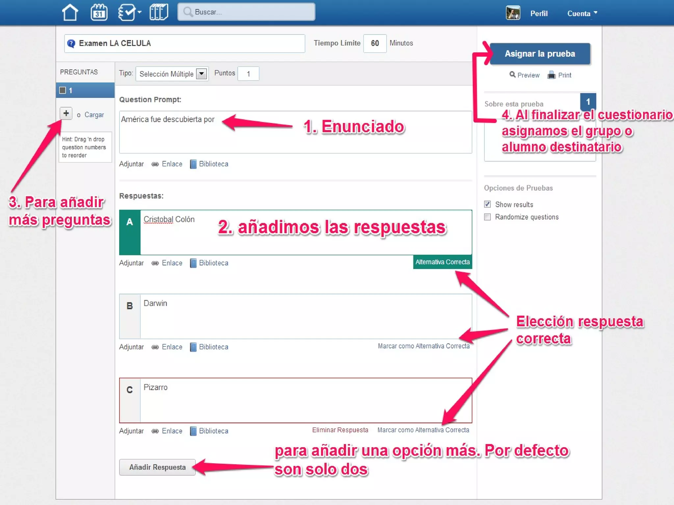The height and width of the screenshot is (505, 674).
Task: Click the Preview magnifier icon
Action: pos(512,75)
